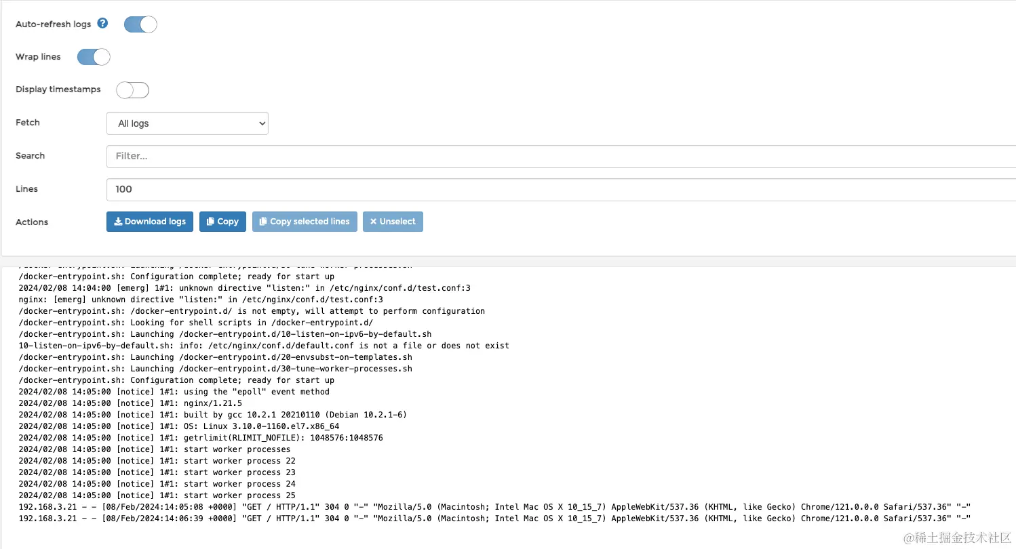Select log line 'Launching /docker-entrypoint.d/20-envsubst-on-templates.sh'
The image size is (1016, 549).
point(215,357)
